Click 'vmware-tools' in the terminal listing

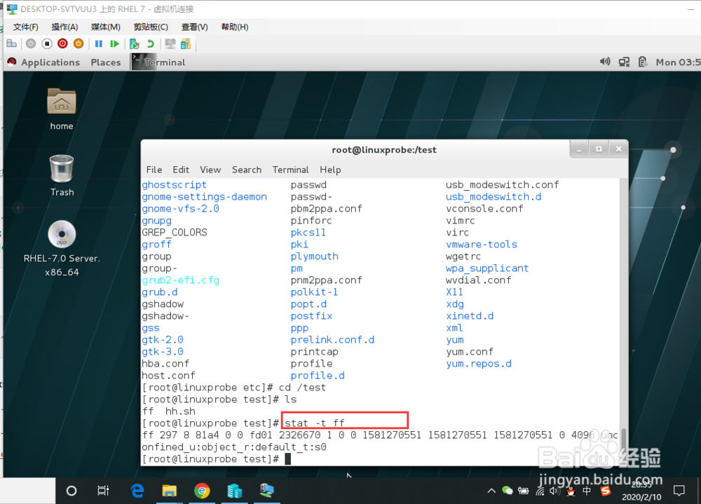click(482, 245)
